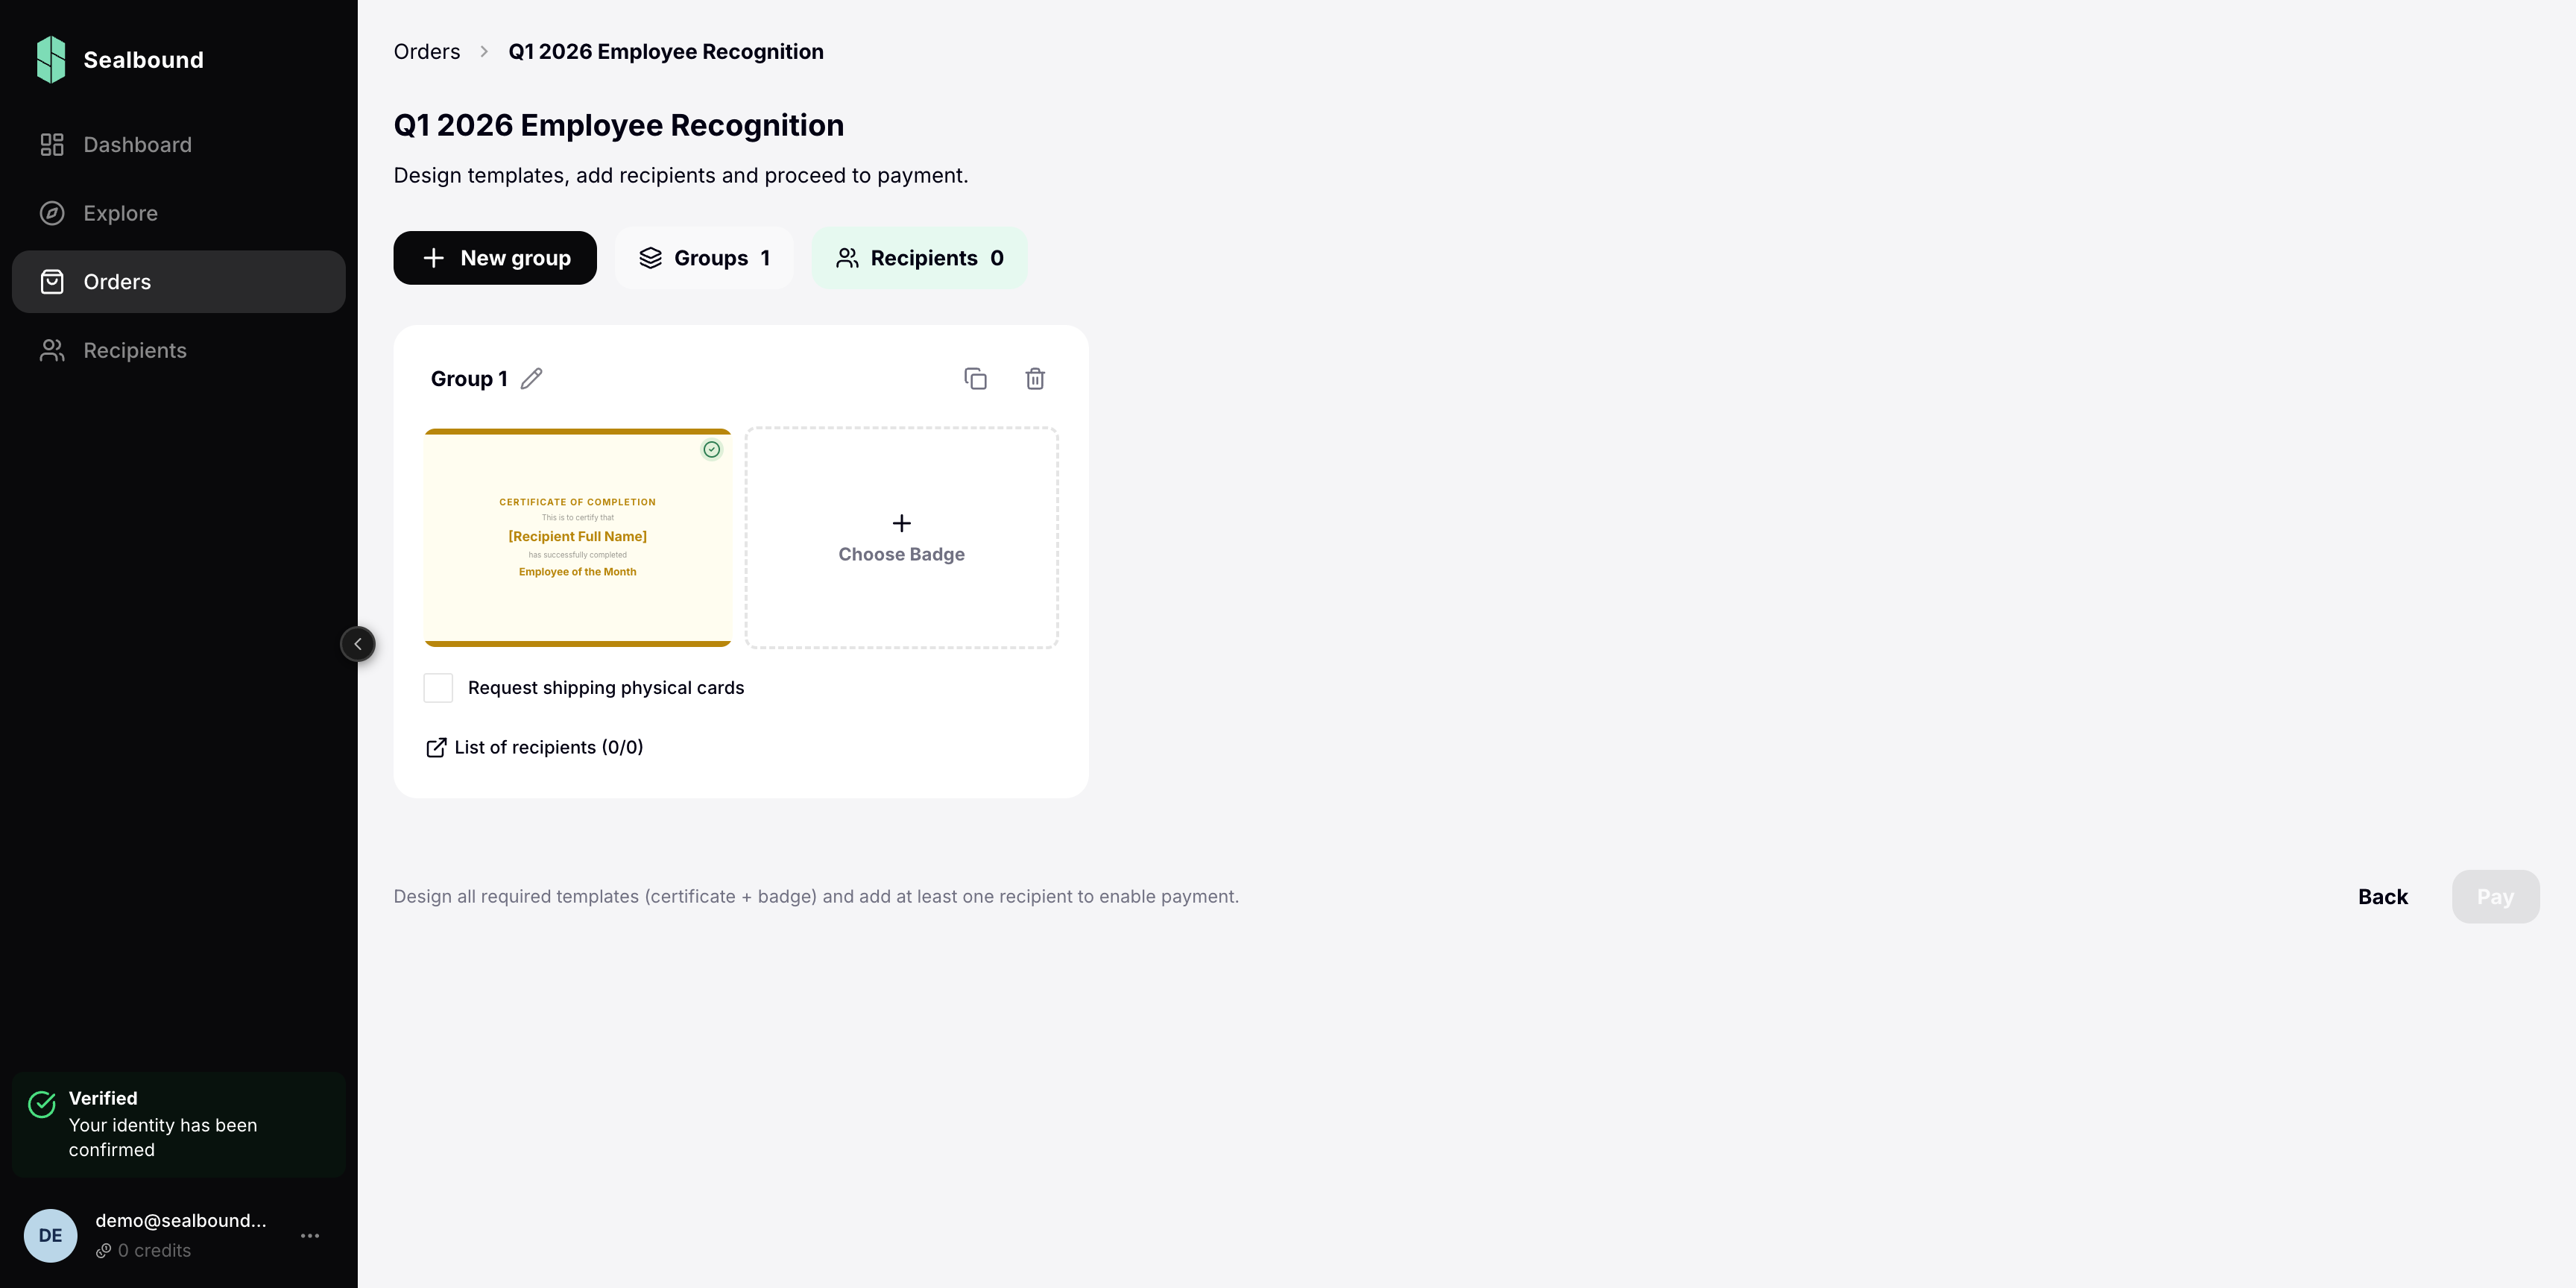Switch to the Recipients tab

pyautogui.click(x=919, y=258)
